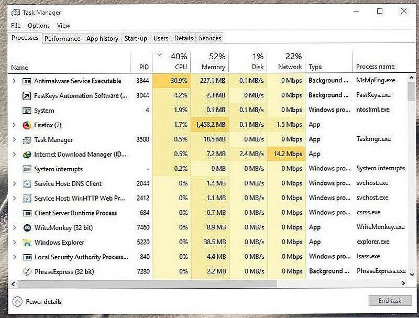The height and width of the screenshot is (318, 419).
Task: Click the 30.9% CPU usage cell
Action: (x=171, y=81)
